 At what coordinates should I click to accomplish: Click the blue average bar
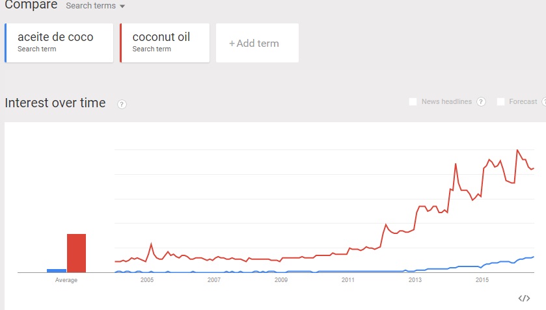tap(57, 270)
